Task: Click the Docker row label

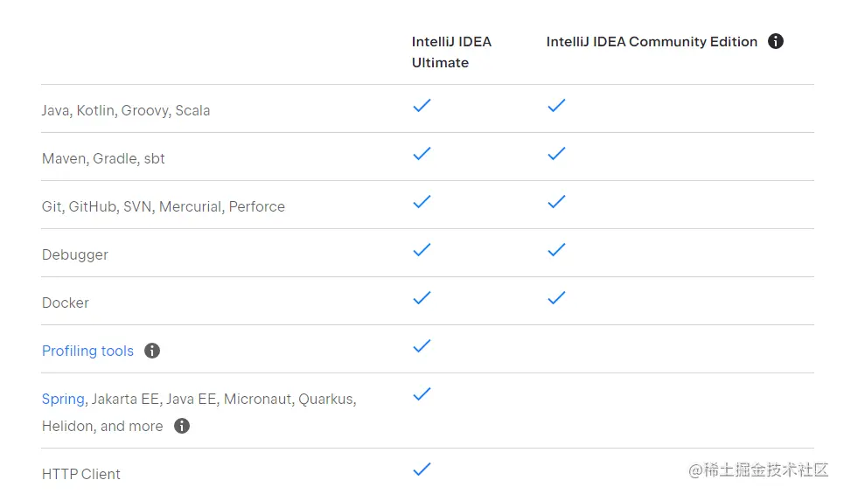Action: [66, 303]
